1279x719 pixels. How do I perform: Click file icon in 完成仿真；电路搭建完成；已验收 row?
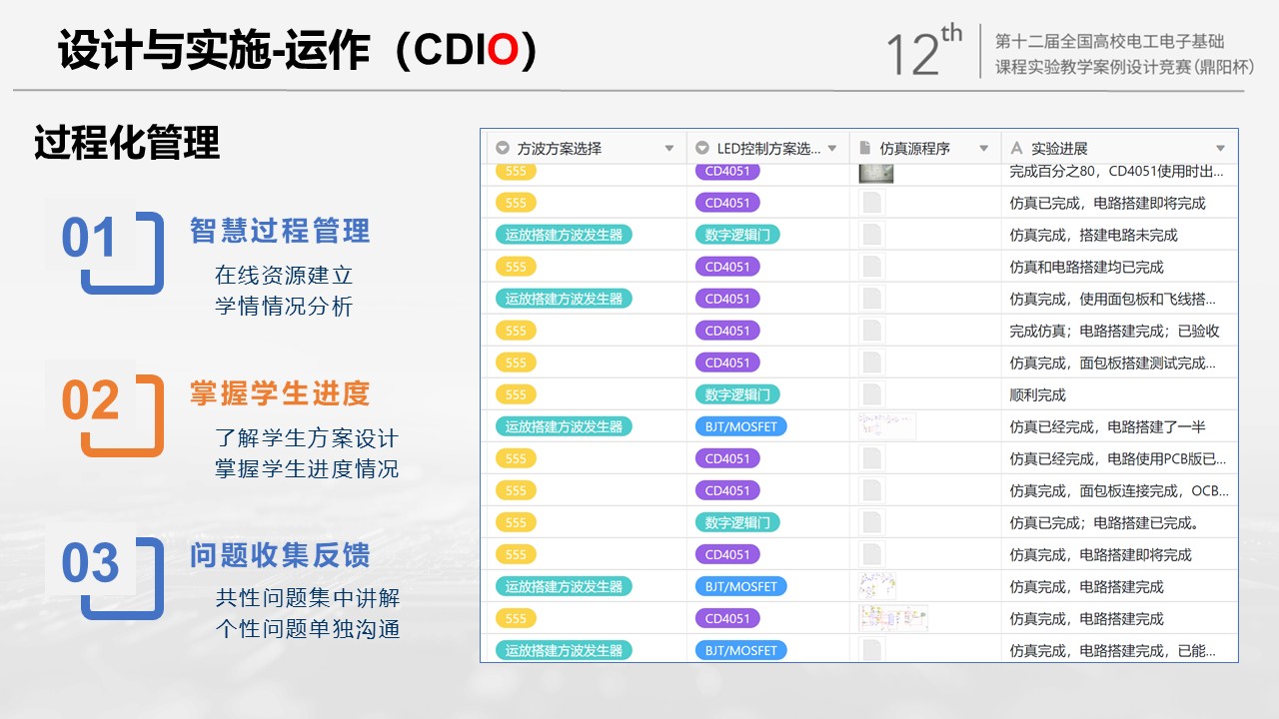point(872,331)
